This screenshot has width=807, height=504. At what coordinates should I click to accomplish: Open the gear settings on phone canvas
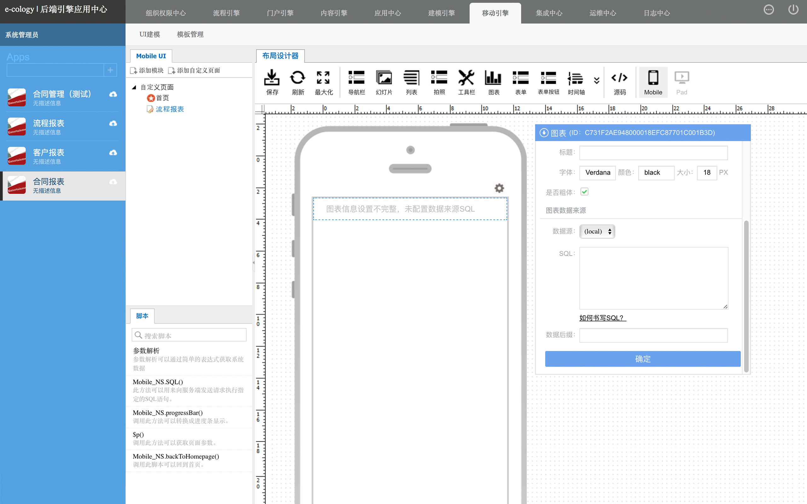(499, 188)
